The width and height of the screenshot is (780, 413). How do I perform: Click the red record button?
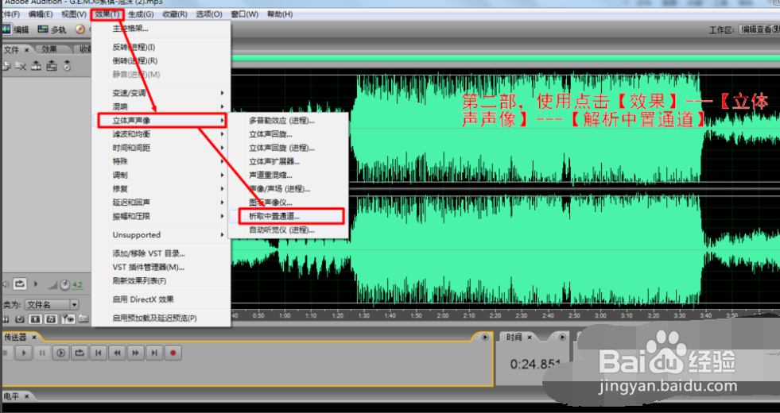click(173, 353)
